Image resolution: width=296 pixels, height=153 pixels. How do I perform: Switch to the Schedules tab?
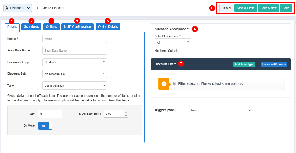[x=31, y=27]
